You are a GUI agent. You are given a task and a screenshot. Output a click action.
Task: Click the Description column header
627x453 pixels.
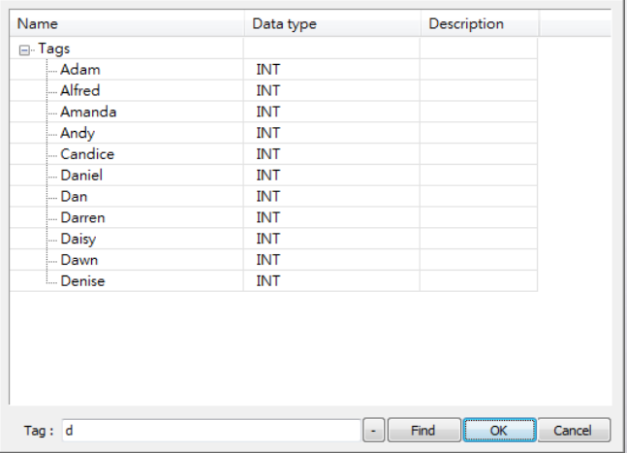click(480, 23)
